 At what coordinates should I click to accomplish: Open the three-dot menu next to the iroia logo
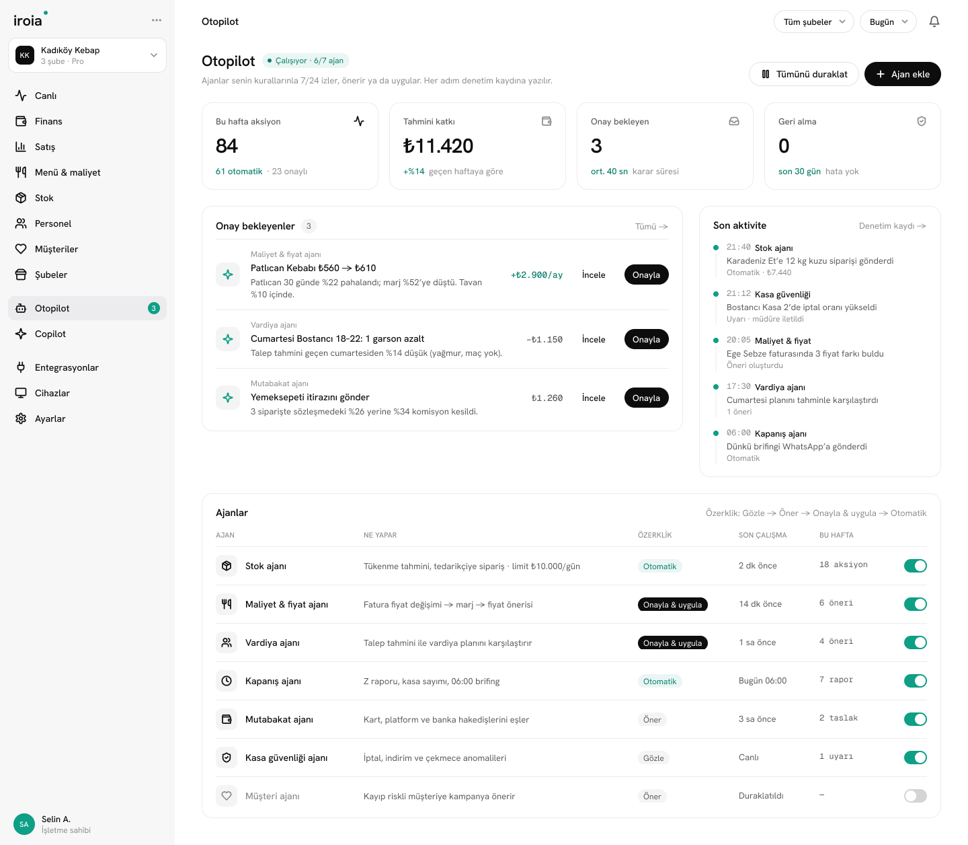click(x=157, y=20)
